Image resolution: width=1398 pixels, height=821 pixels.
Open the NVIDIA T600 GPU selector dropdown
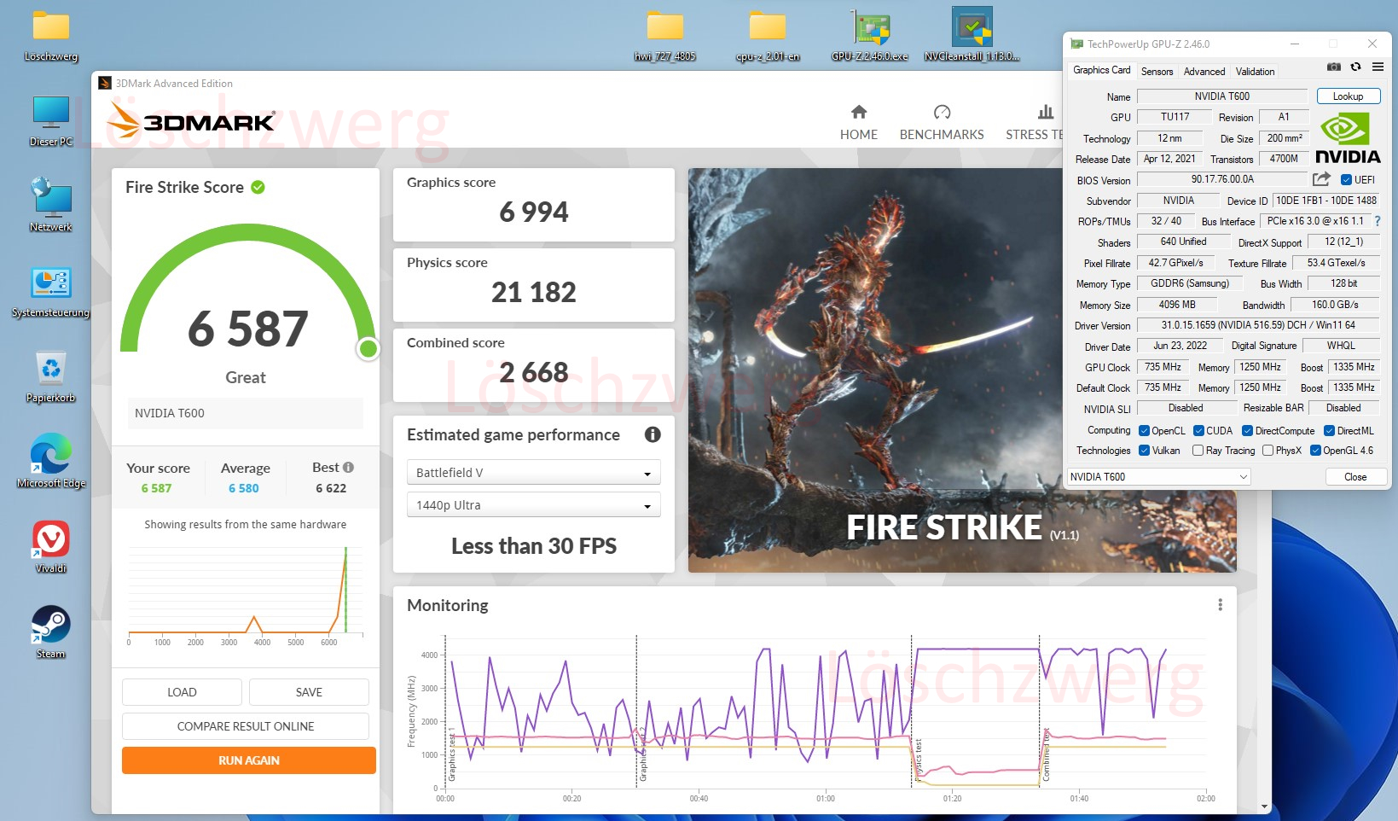point(1159,477)
